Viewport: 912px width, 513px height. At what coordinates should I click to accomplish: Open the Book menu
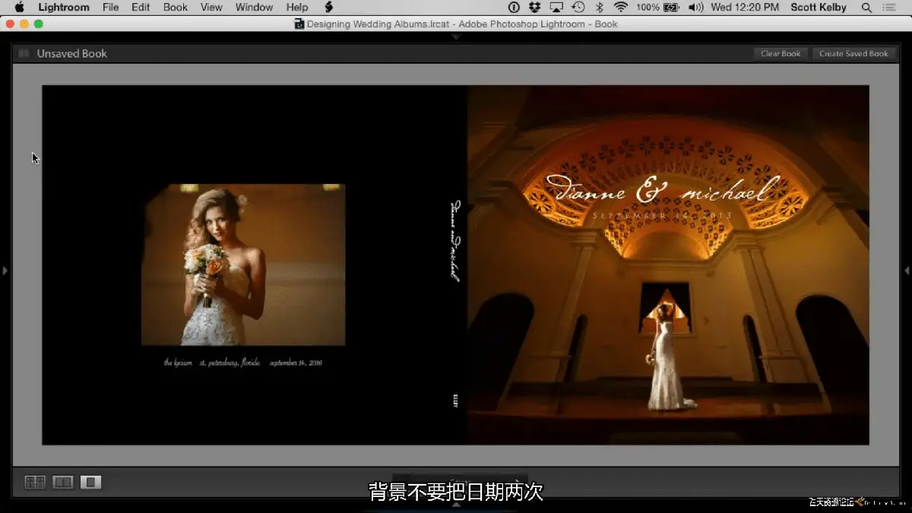tap(176, 8)
